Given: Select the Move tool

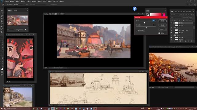Looking at the screenshot, I should tap(2, 11).
